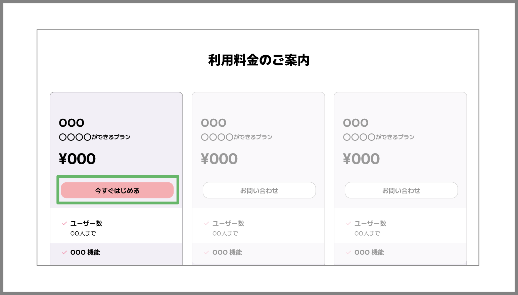This screenshot has width=518, height=295.
Task: Click the checkmark beside ユーザー数 in left plan
Action: click(64, 224)
